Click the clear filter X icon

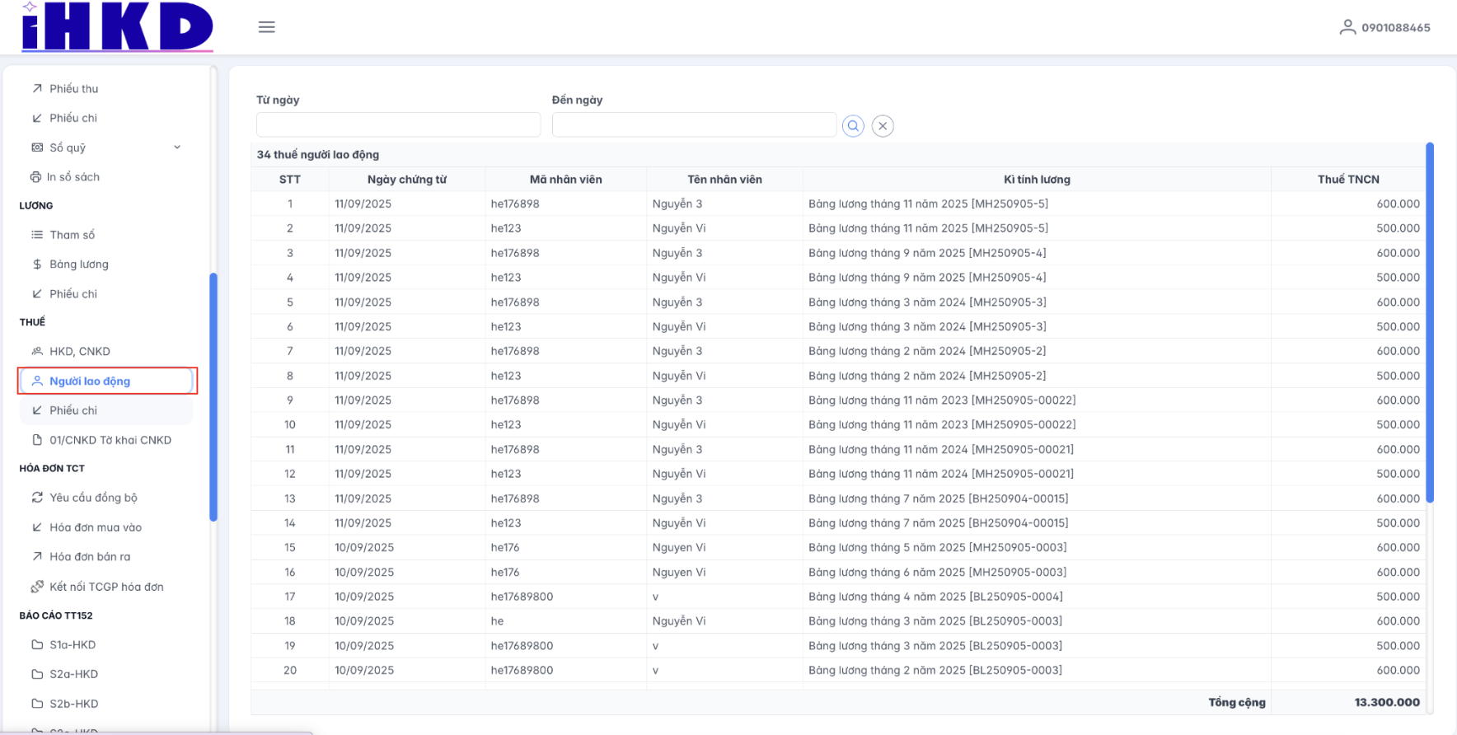[883, 126]
